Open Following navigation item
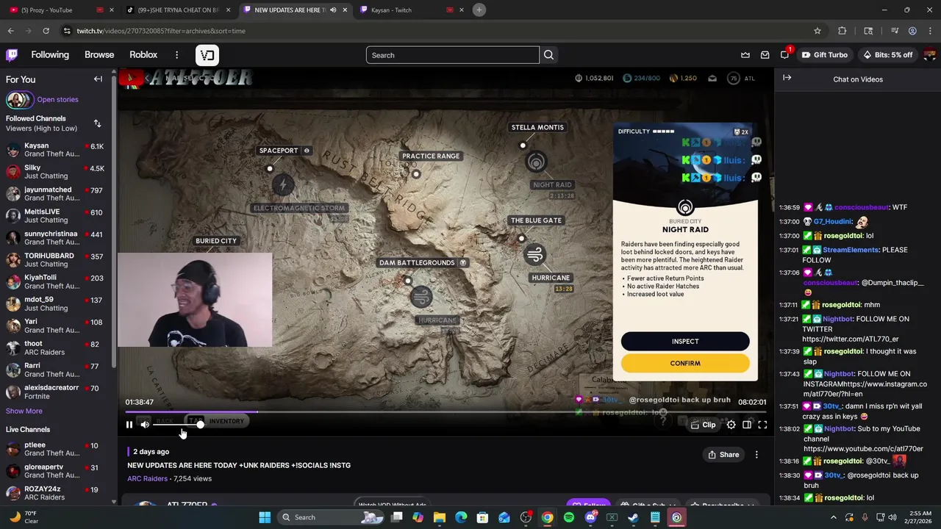The image size is (941, 529). tap(50, 55)
